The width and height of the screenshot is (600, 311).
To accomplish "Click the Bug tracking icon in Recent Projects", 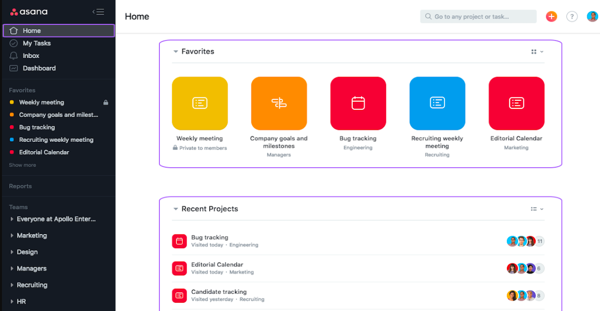I will [179, 241].
